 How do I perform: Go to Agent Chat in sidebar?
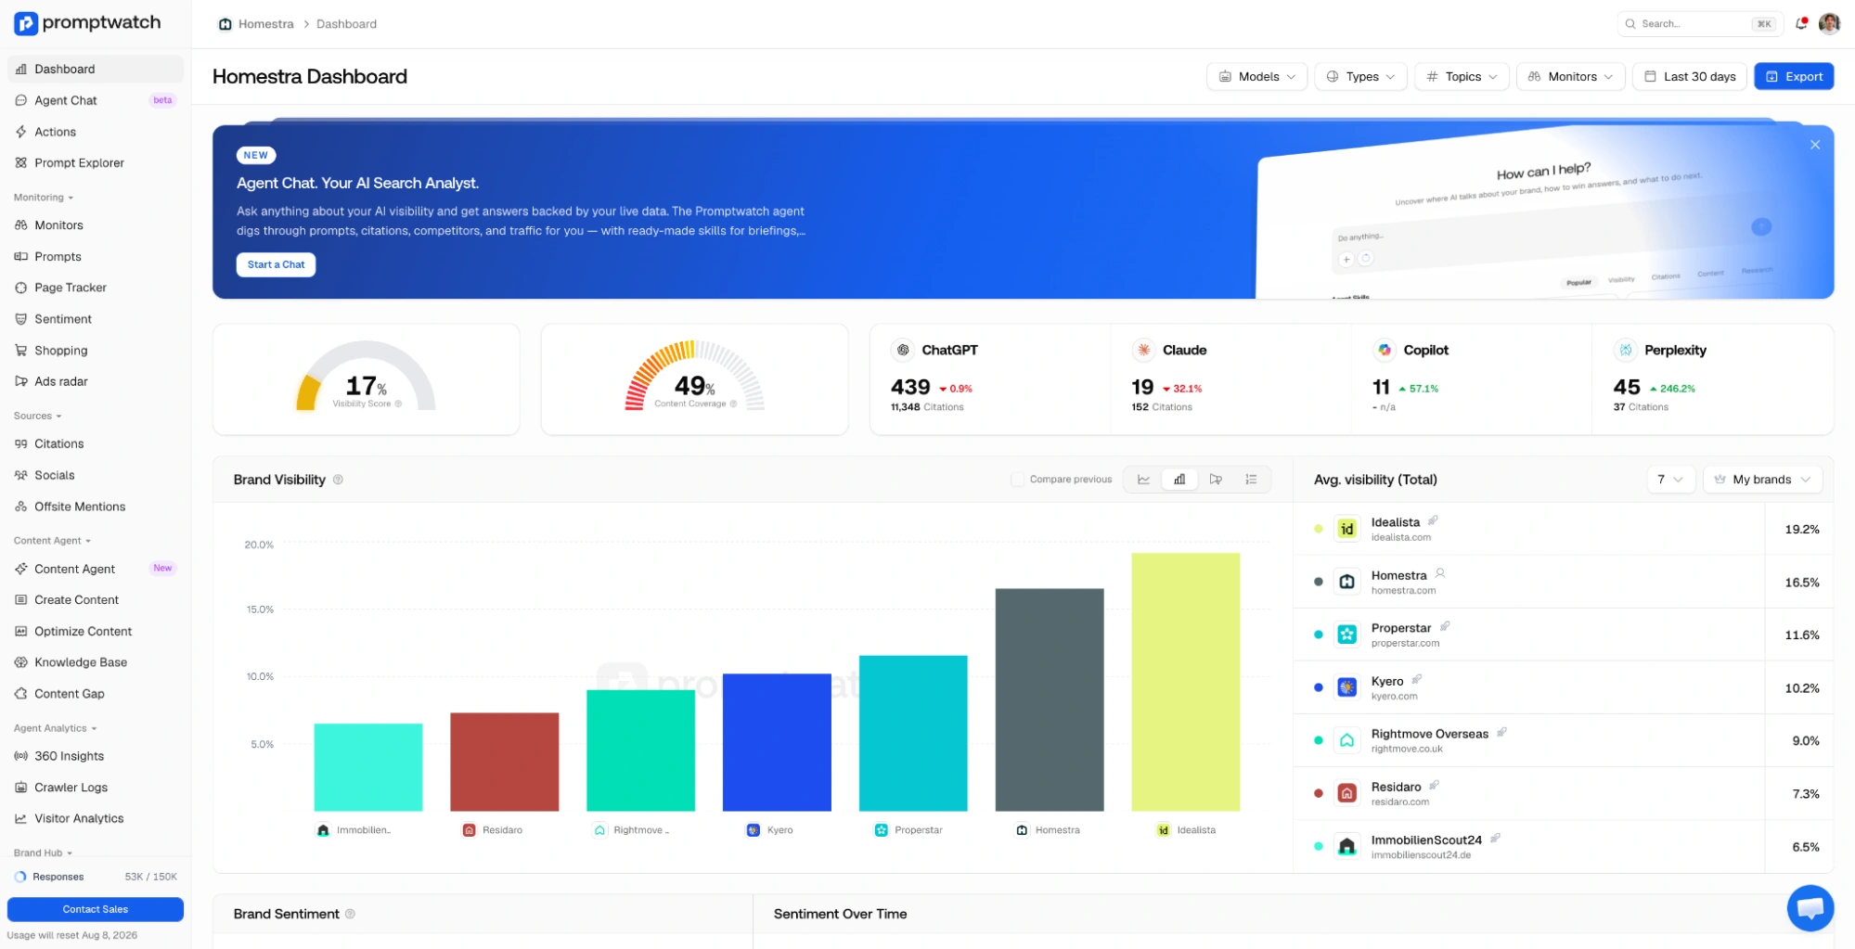click(96, 100)
